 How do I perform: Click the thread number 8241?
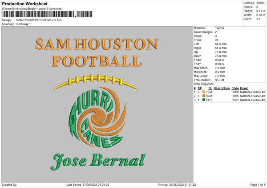click(209, 96)
